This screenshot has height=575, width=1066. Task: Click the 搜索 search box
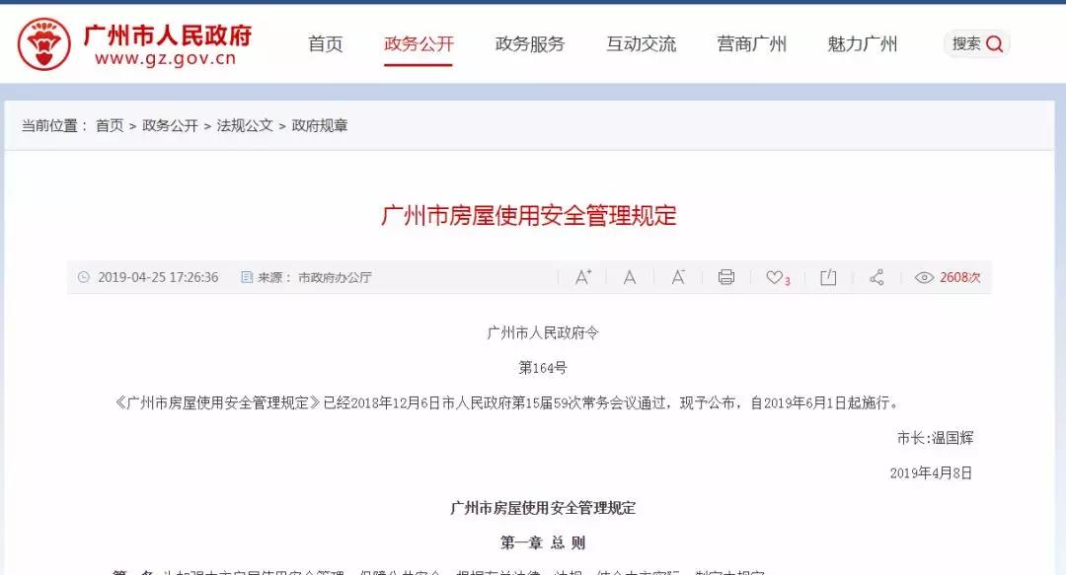(976, 44)
